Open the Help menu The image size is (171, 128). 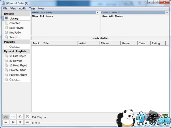pyautogui.click(x=41, y=9)
